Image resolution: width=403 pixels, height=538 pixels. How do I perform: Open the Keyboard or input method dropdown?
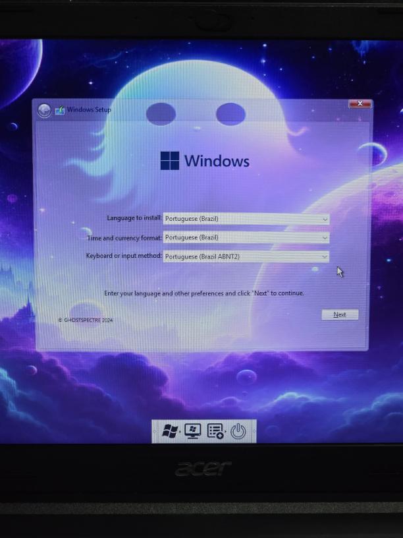point(246,256)
